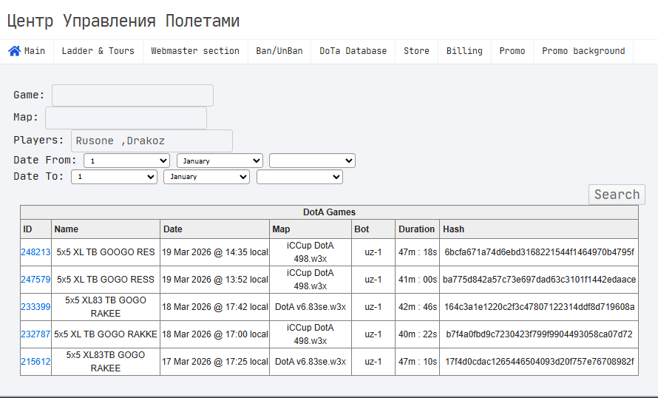Image resolution: width=658 pixels, height=398 pixels.
Task: Open game ID 233399 link
Action: [35, 307]
